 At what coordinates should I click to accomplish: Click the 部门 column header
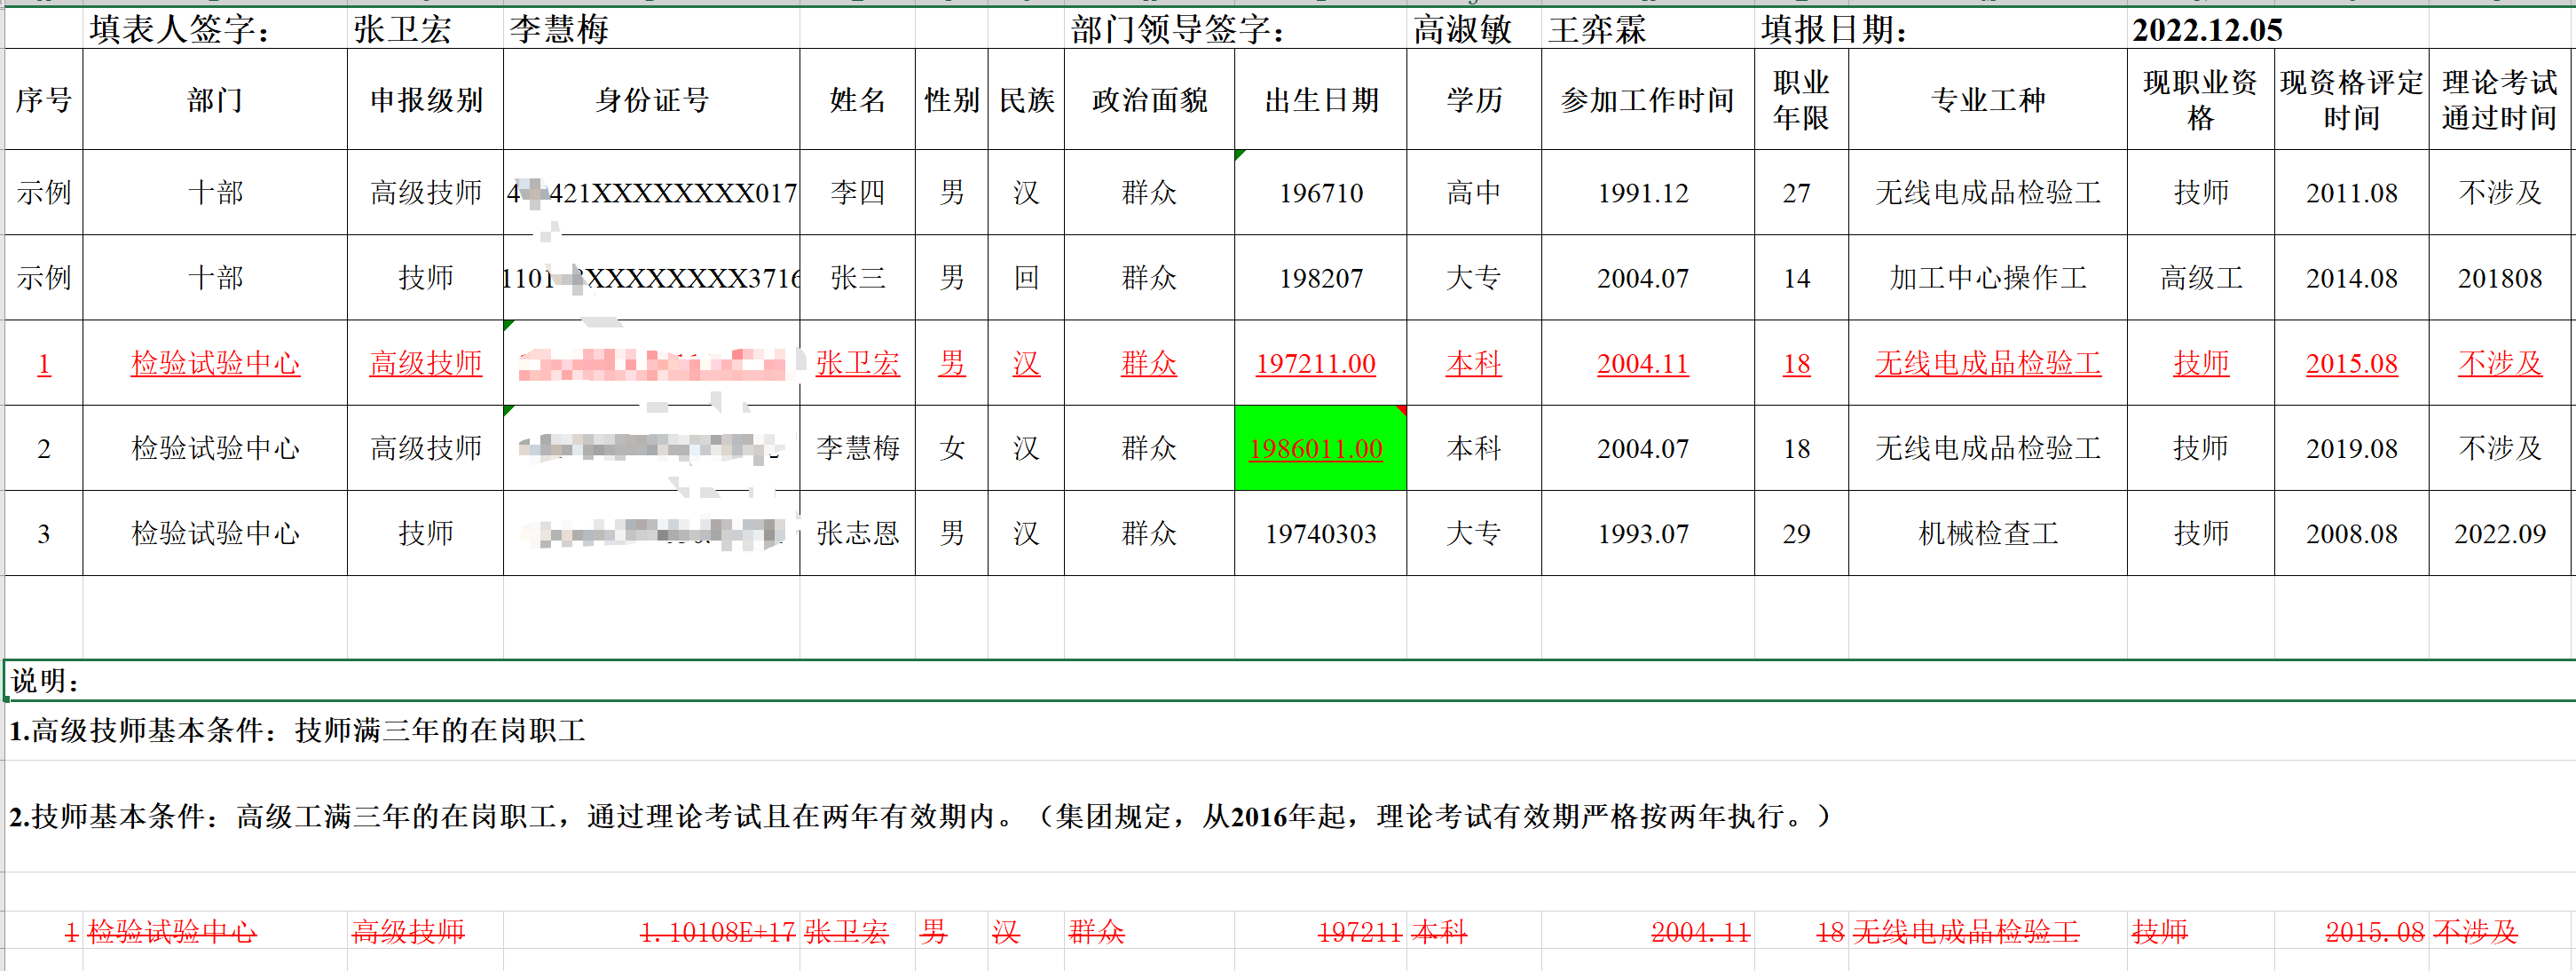(x=215, y=100)
